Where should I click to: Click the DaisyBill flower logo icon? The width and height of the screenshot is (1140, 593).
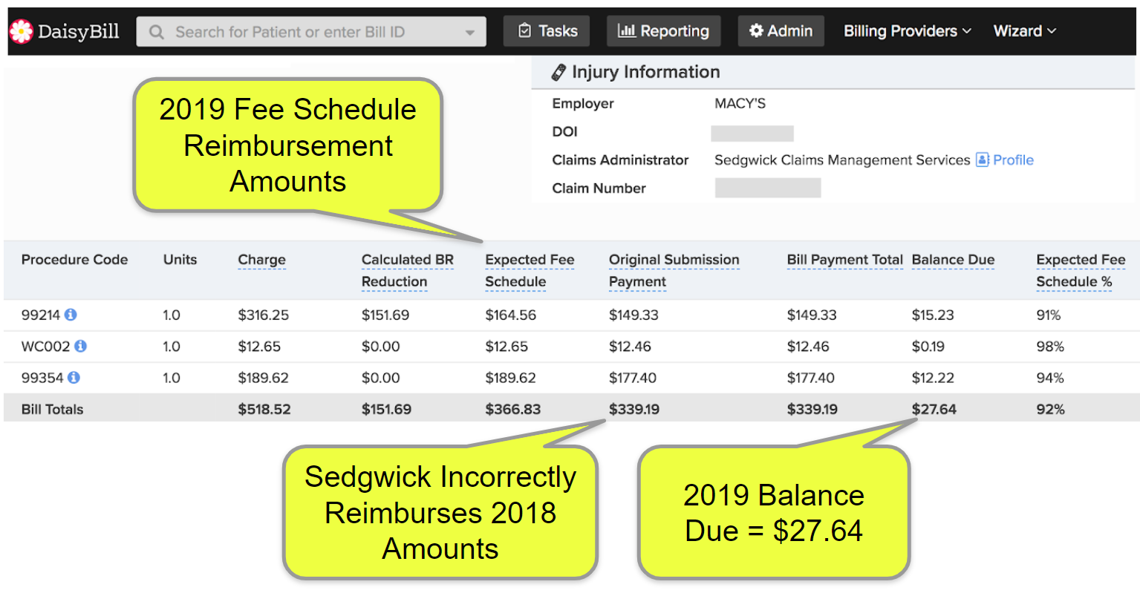(21, 31)
